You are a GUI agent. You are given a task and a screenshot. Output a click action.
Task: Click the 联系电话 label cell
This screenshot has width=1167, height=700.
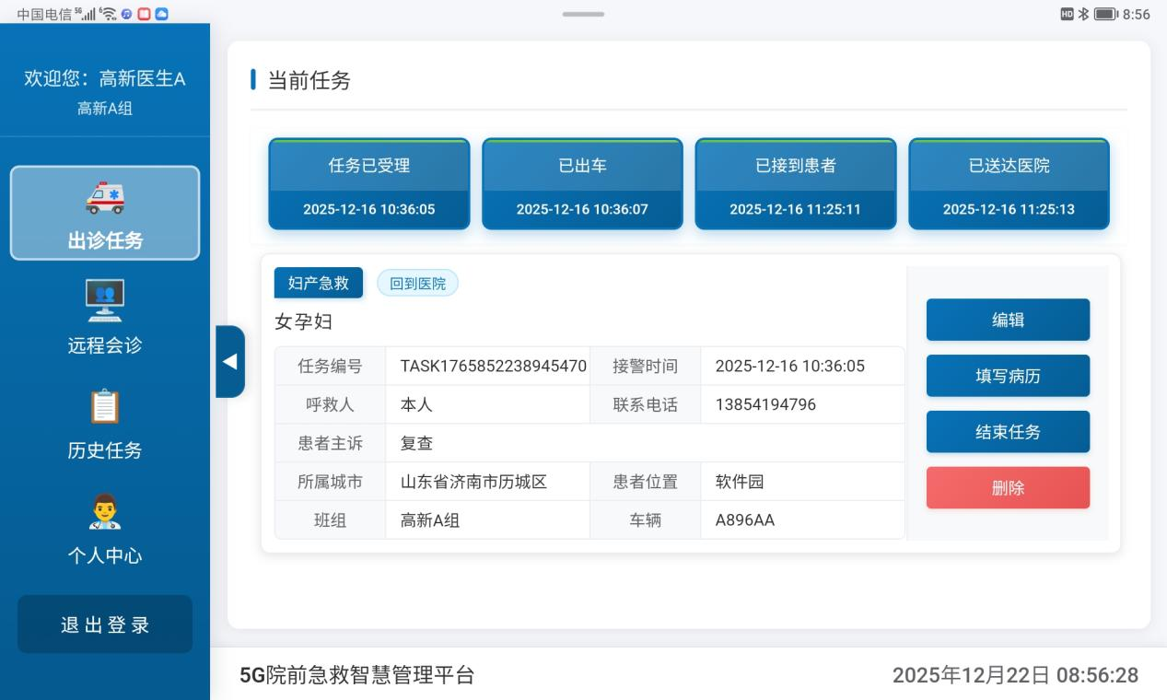pyautogui.click(x=646, y=404)
